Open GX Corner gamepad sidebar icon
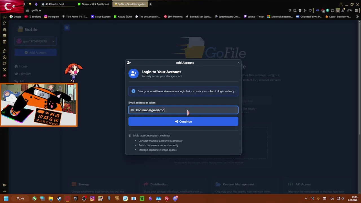Screen dimensions: 361x203 [5, 17]
